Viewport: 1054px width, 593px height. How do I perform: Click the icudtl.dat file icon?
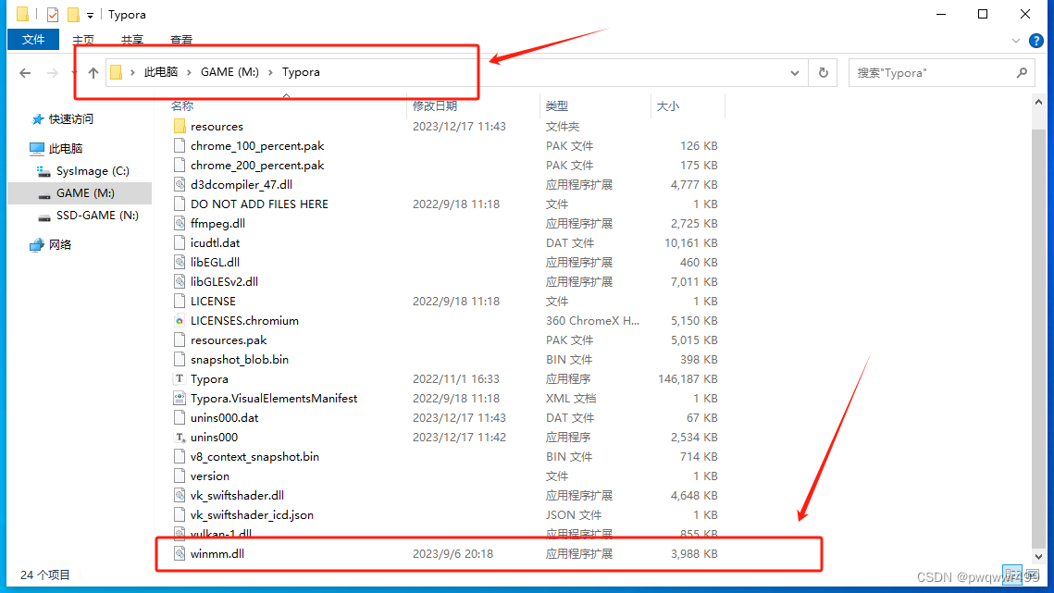pyautogui.click(x=180, y=242)
